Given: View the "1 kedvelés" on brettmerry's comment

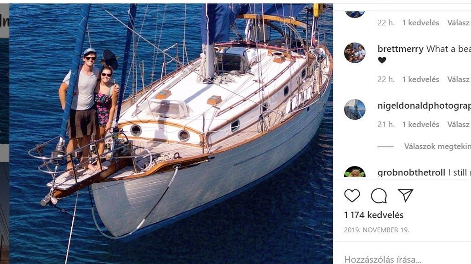Looking at the screenshot, I should click(x=420, y=79).
